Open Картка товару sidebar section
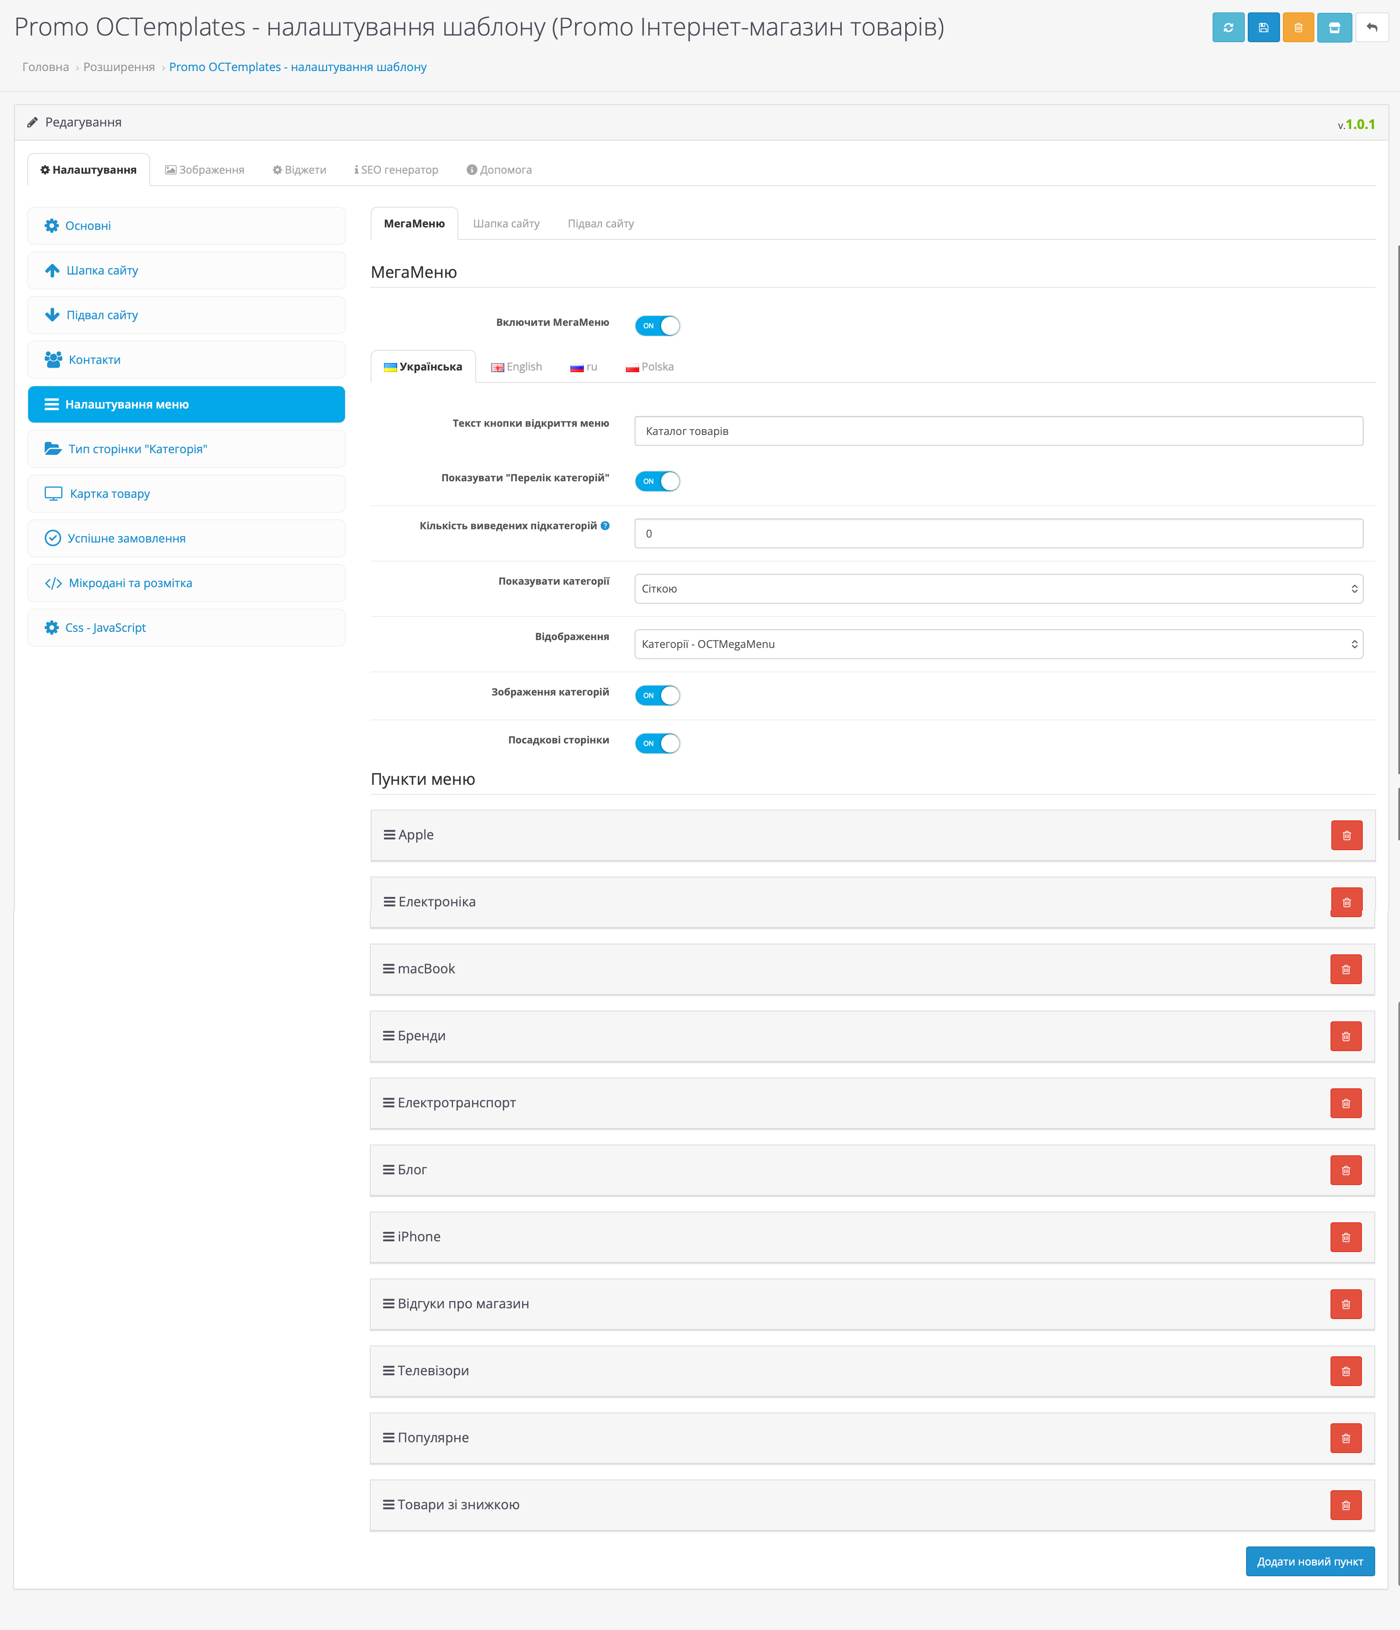Viewport: 1400px width, 1630px height. pos(109,494)
